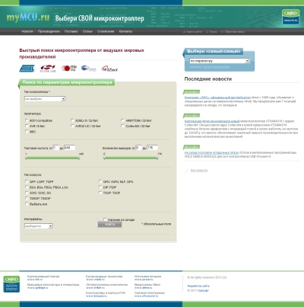Open the 'Все новости' all news link
Screen dimensions: 304x307
coord(199,171)
